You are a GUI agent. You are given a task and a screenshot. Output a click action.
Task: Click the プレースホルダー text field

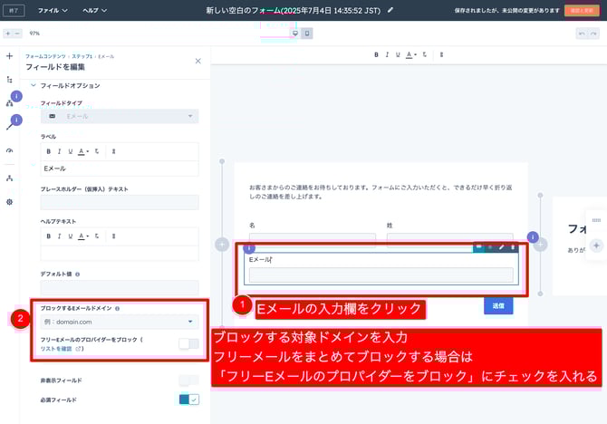tap(120, 202)
